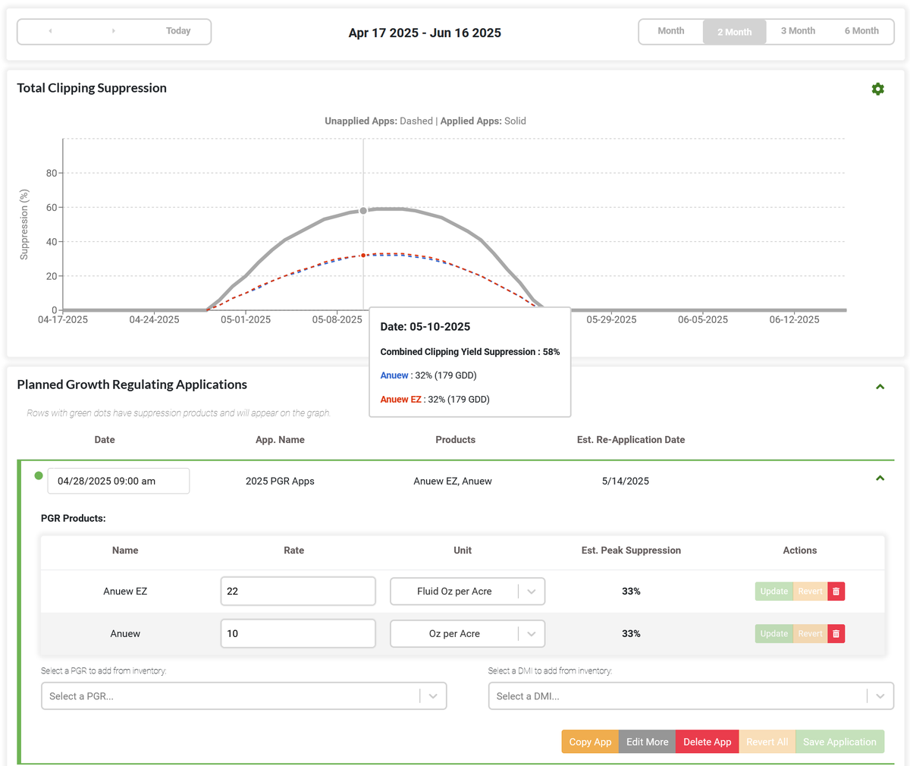The width and height of the screenshot is (910, 766).
Task: Update the Anuew rate
Action: click(x=774, y=634)
